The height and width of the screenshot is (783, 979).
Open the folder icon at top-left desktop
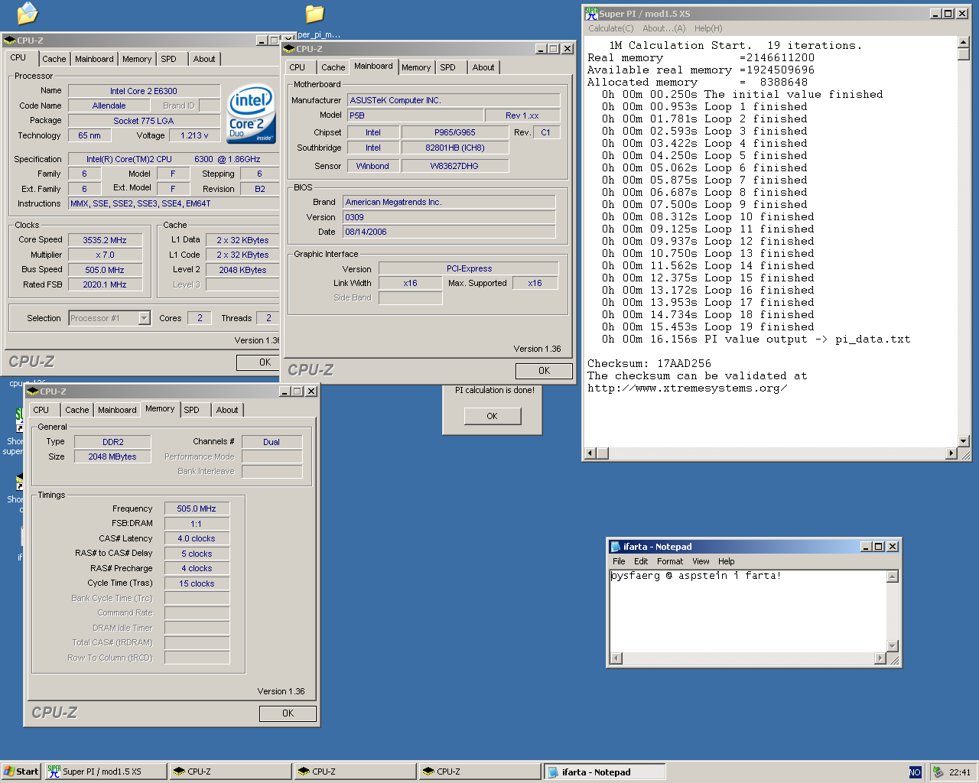click(28, 13)
